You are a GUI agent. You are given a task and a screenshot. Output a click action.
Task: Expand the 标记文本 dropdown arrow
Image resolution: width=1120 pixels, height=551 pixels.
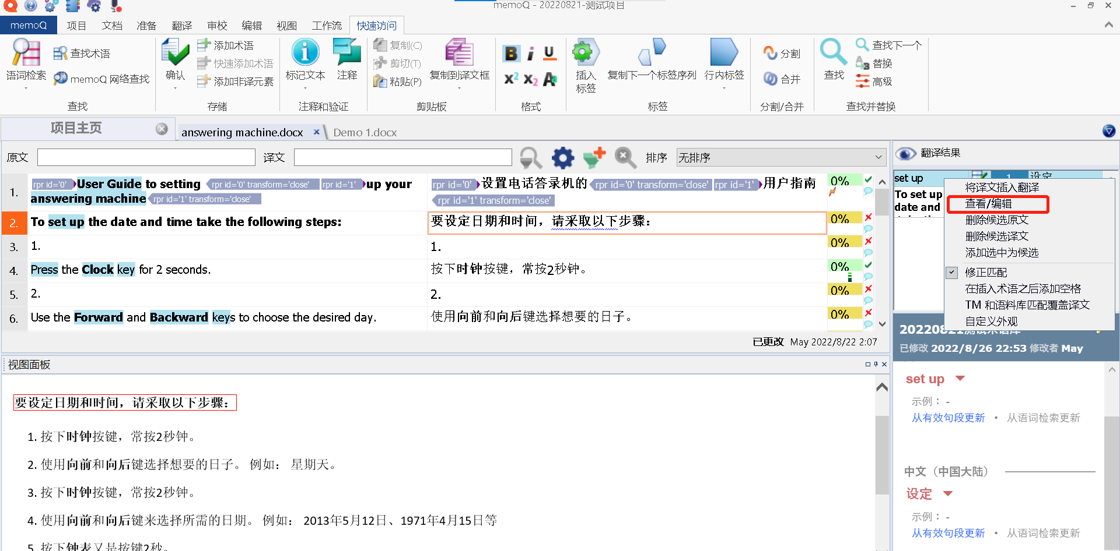(305, 88)
